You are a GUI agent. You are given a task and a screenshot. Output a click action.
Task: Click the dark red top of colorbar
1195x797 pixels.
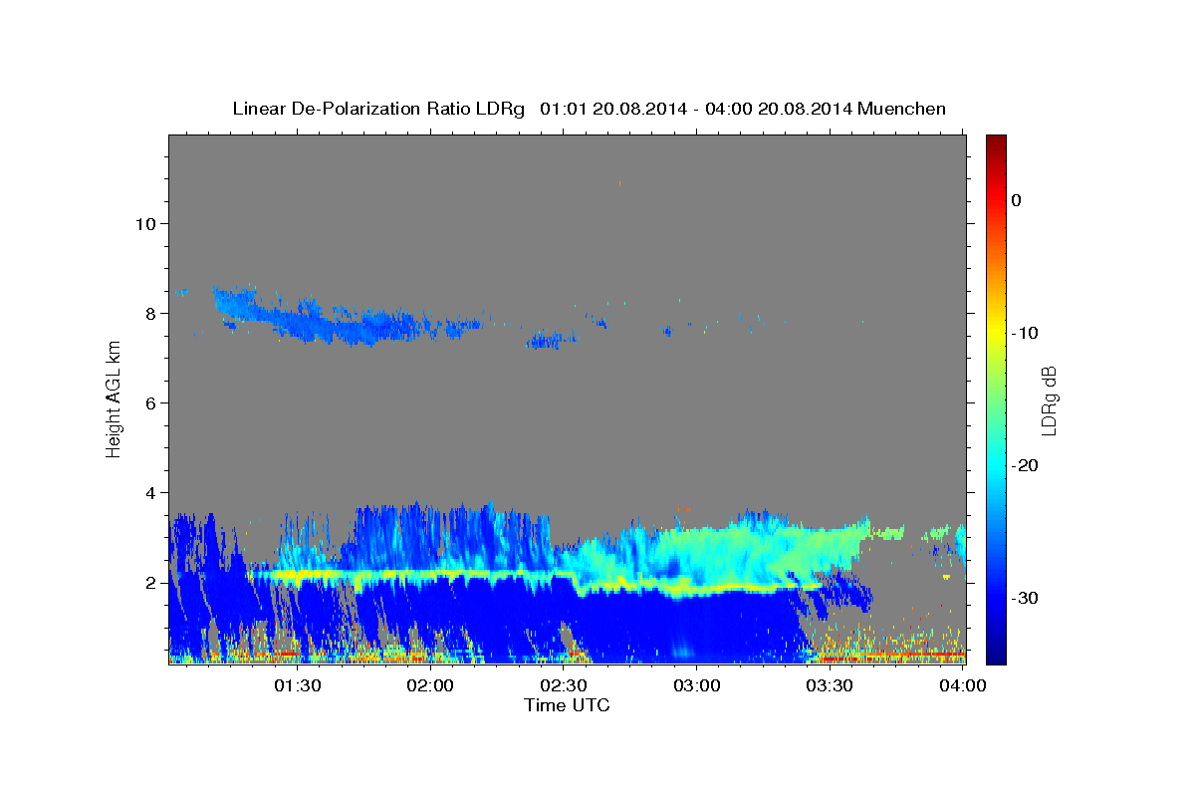996,142
